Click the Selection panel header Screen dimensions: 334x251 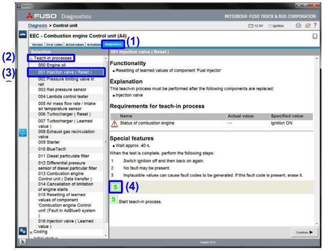click(x=69, y=52)
